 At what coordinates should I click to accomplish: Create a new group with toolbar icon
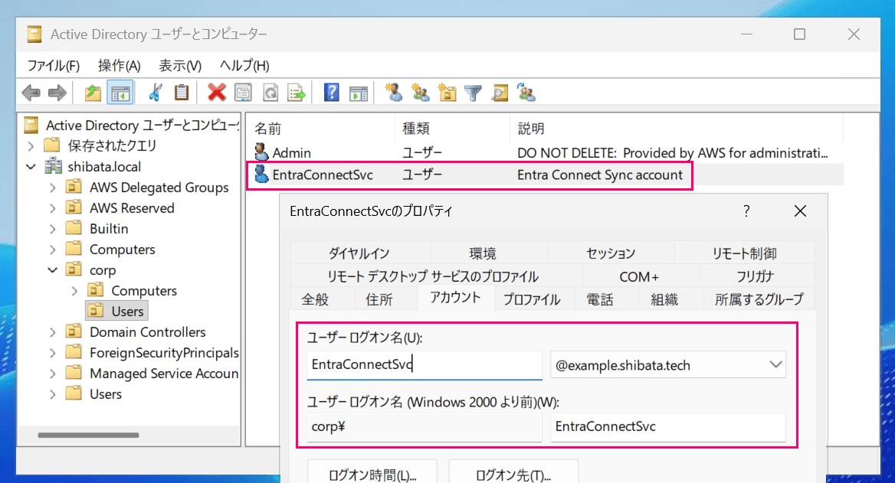[x=421, y=93]
